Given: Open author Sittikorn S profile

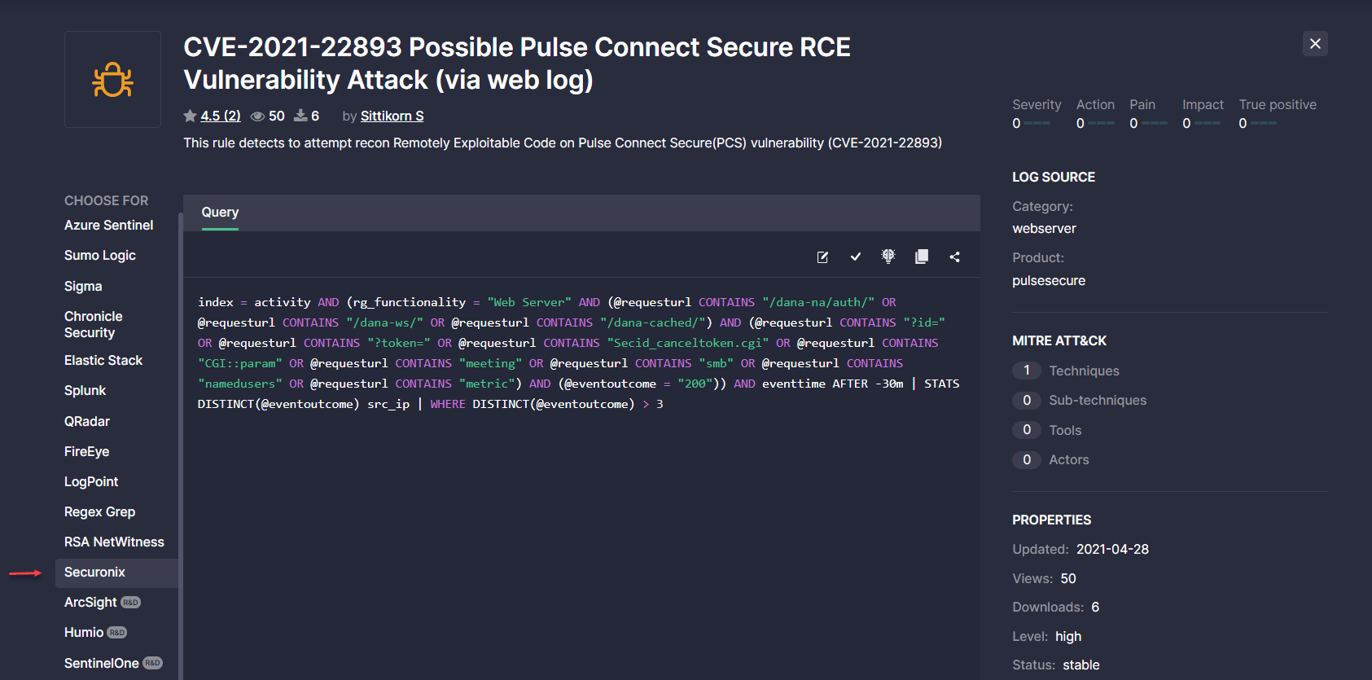Looking at the screenshot, I should 392,116.
